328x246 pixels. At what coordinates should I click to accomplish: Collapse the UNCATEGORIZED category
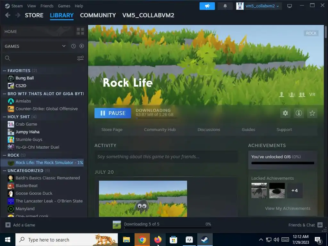[4, 171]
